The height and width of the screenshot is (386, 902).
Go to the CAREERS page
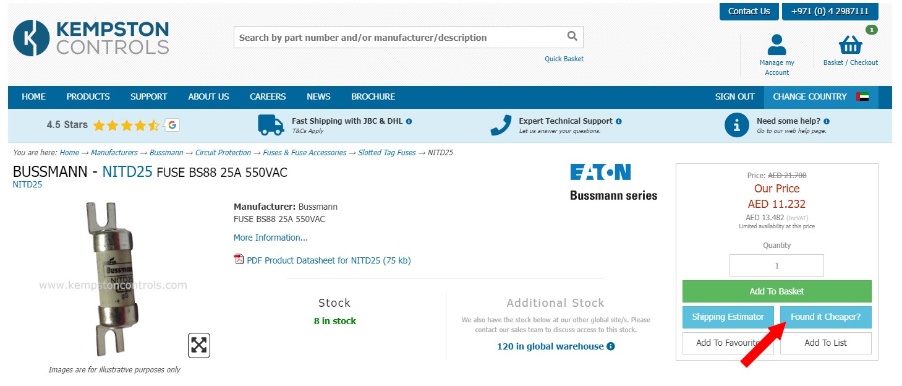pos(268,96)
